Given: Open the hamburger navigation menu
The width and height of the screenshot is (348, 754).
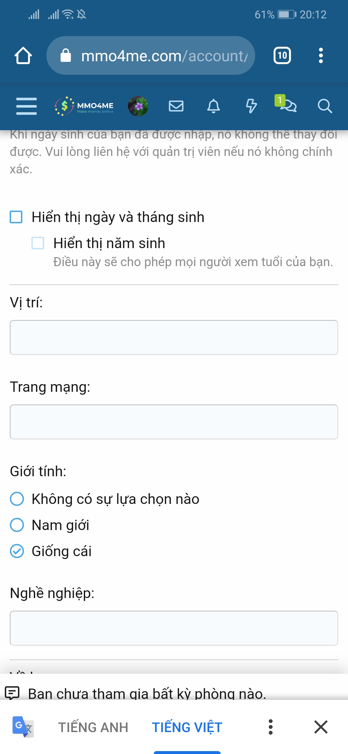Looking at the screenshot, I should pos(26,106).
